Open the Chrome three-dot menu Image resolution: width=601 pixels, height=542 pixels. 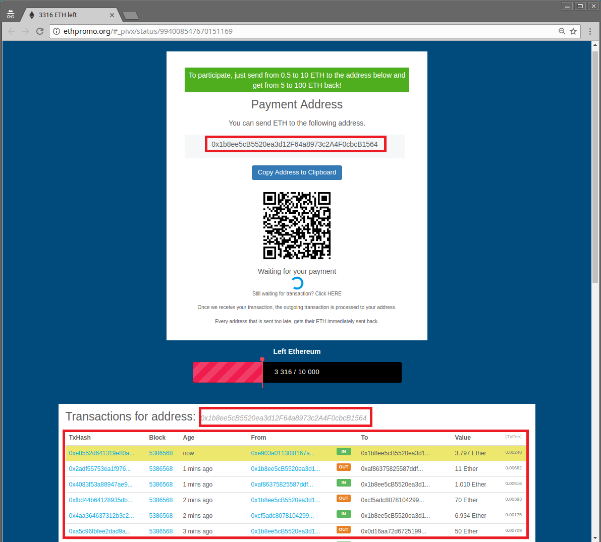click(x=590, y=31)
